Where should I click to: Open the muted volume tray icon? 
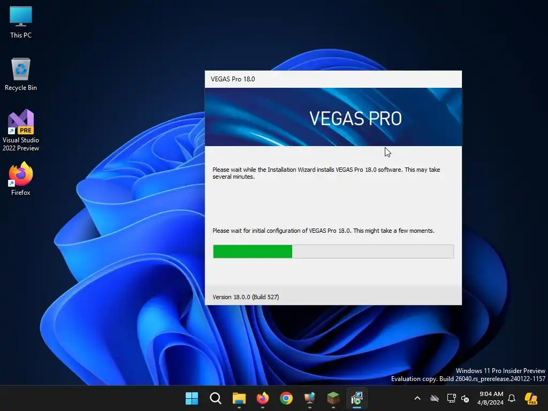click(465, 398)
